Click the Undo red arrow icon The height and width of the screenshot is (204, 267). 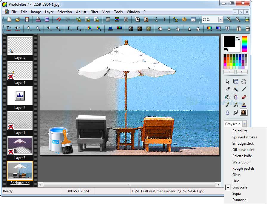58,20
